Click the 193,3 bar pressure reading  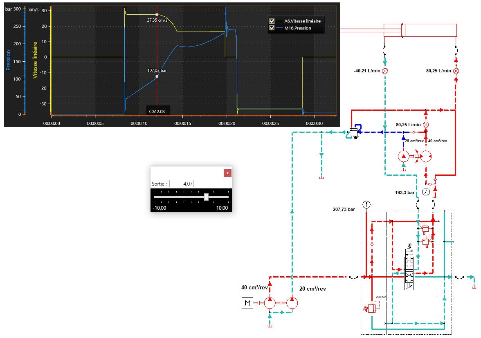(x=405, y=193)
